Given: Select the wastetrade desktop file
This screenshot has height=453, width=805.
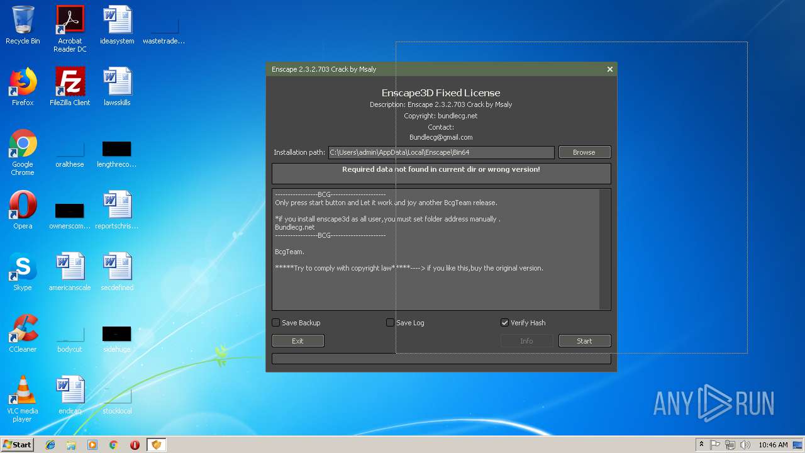Looking at the screenshot, I should tap(164, 29).
